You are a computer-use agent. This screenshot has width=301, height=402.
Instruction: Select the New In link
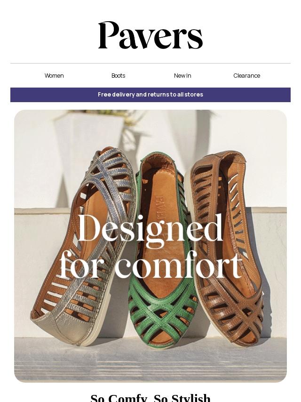click(182, 76)
